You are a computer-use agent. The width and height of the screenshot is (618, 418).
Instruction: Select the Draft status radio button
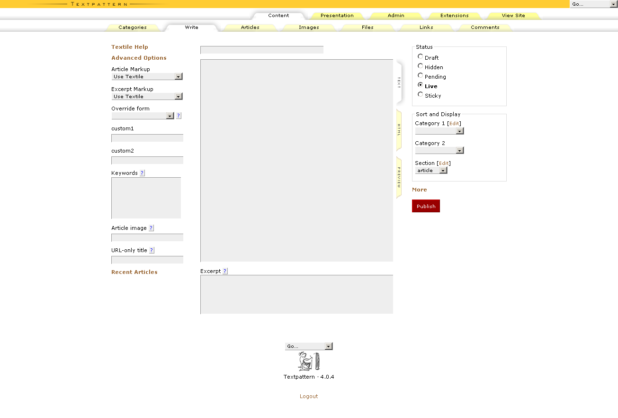(420, 56)
